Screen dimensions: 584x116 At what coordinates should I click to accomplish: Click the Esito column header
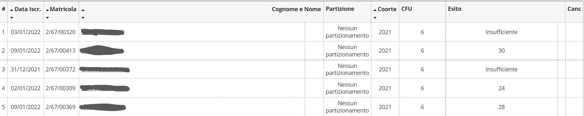[x=455, y=9]
